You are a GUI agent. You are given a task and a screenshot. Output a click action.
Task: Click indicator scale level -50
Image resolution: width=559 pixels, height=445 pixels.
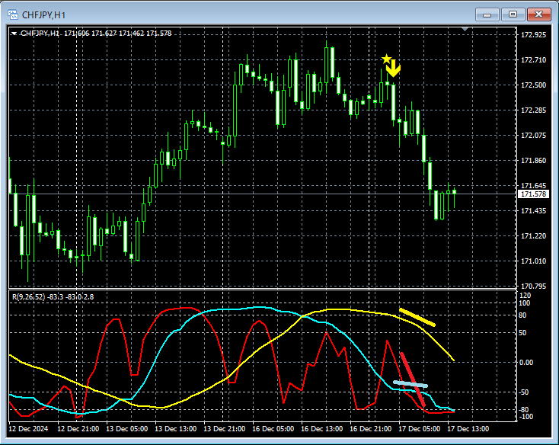pos(523,392)
